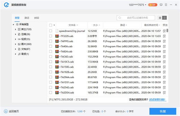Click the VIP badge

point(153,5)
